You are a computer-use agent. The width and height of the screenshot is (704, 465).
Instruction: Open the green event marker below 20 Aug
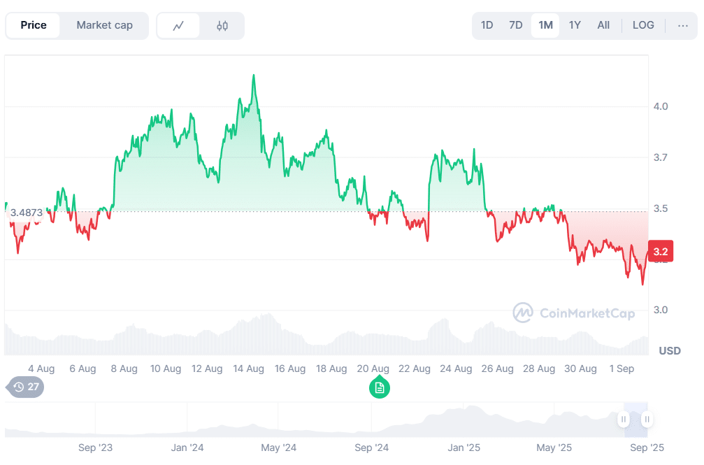(380, 387)
